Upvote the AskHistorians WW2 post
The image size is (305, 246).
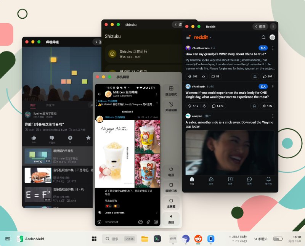(x=190, y=77)
